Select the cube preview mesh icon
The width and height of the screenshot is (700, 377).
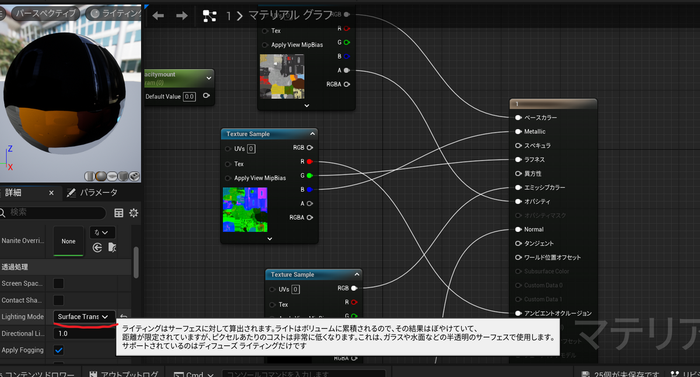(123, 176)
